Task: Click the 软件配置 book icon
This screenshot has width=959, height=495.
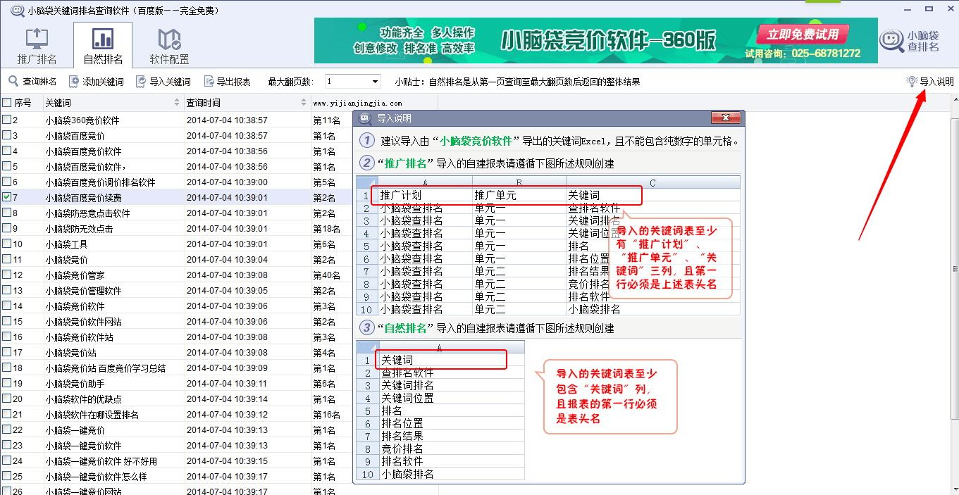Action: [169, 39]
